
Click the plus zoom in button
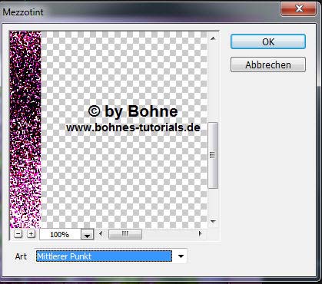(31, 234)
